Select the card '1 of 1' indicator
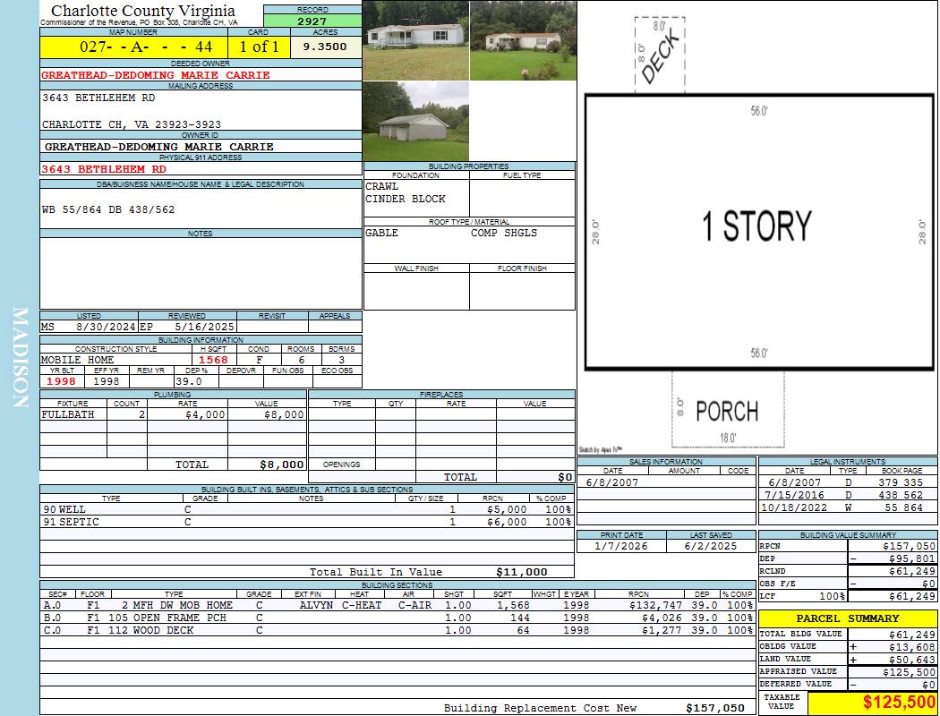Viewport: 940px width, 716px height. (259, 47)
